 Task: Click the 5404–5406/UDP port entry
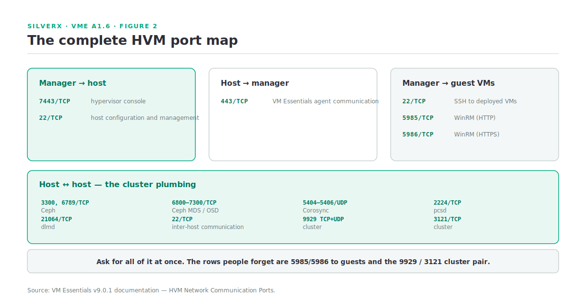(325, 203)
